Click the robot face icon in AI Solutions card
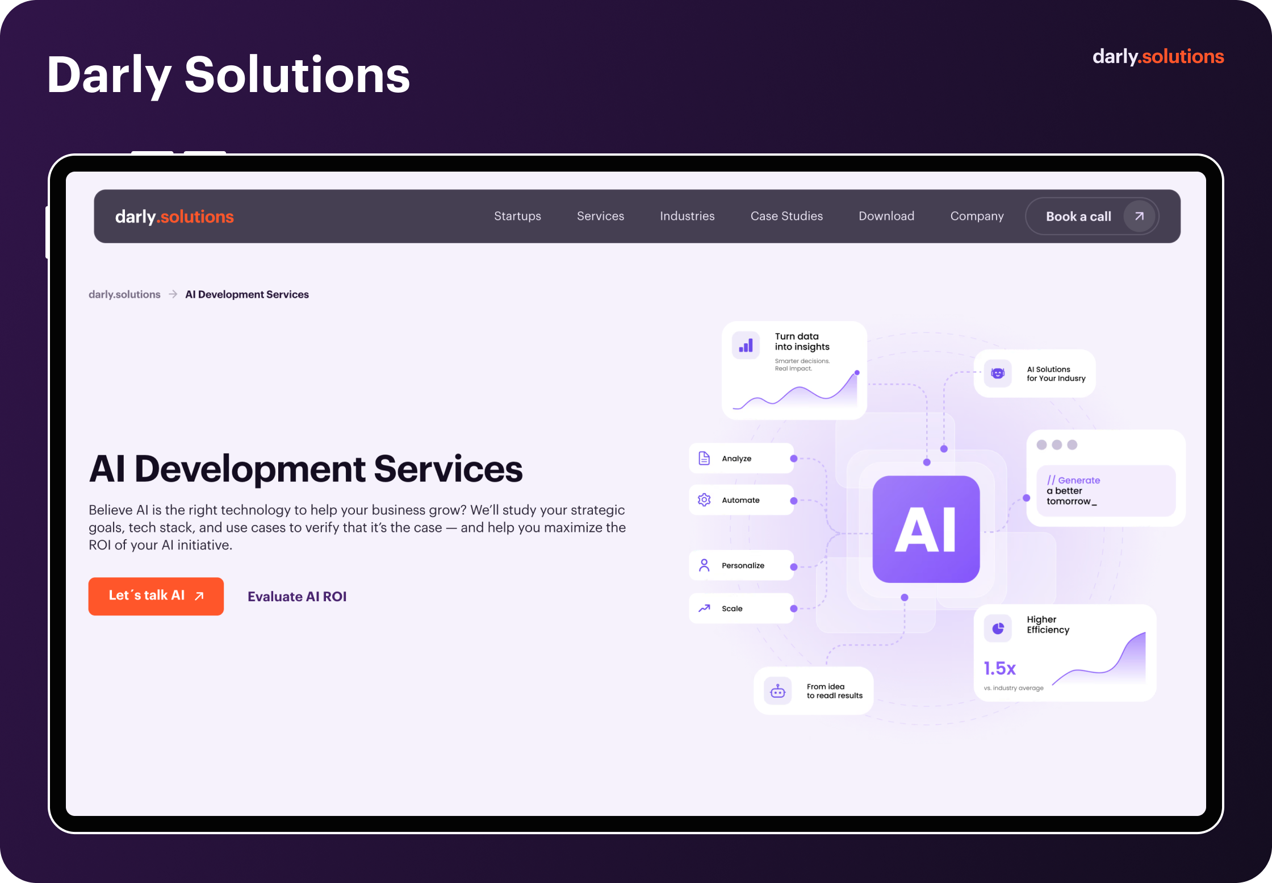1272x883 pixels. (998, 373)
